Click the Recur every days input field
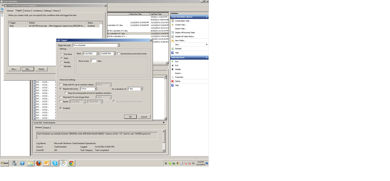Viewport: 390px width, 181px height. coord(93,61)
